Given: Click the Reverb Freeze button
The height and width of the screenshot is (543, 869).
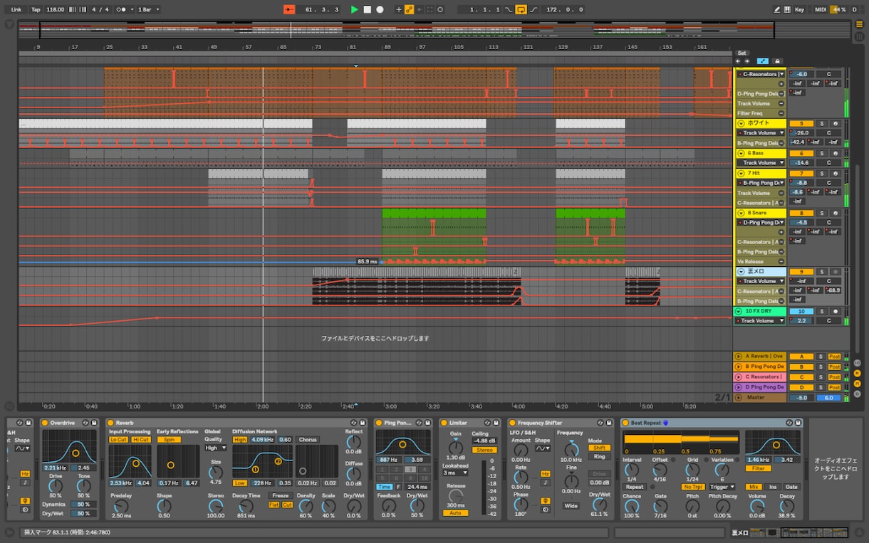Looking at the screenshot, I should click(x=281, y=495).
